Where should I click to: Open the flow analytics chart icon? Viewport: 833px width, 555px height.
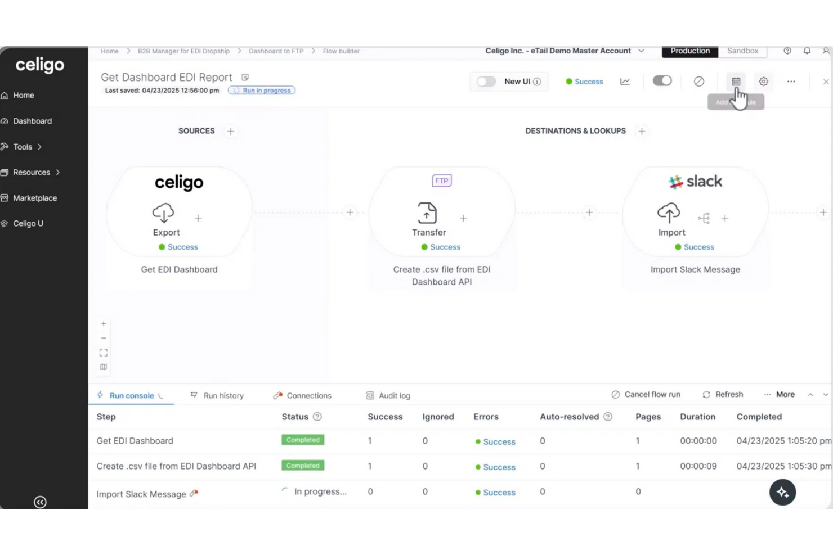625,82
